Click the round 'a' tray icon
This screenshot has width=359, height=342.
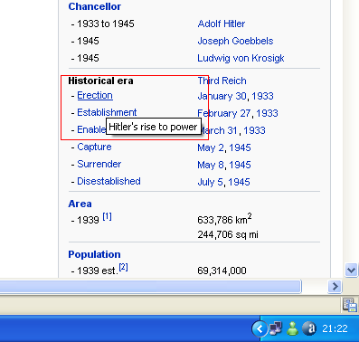309,328
